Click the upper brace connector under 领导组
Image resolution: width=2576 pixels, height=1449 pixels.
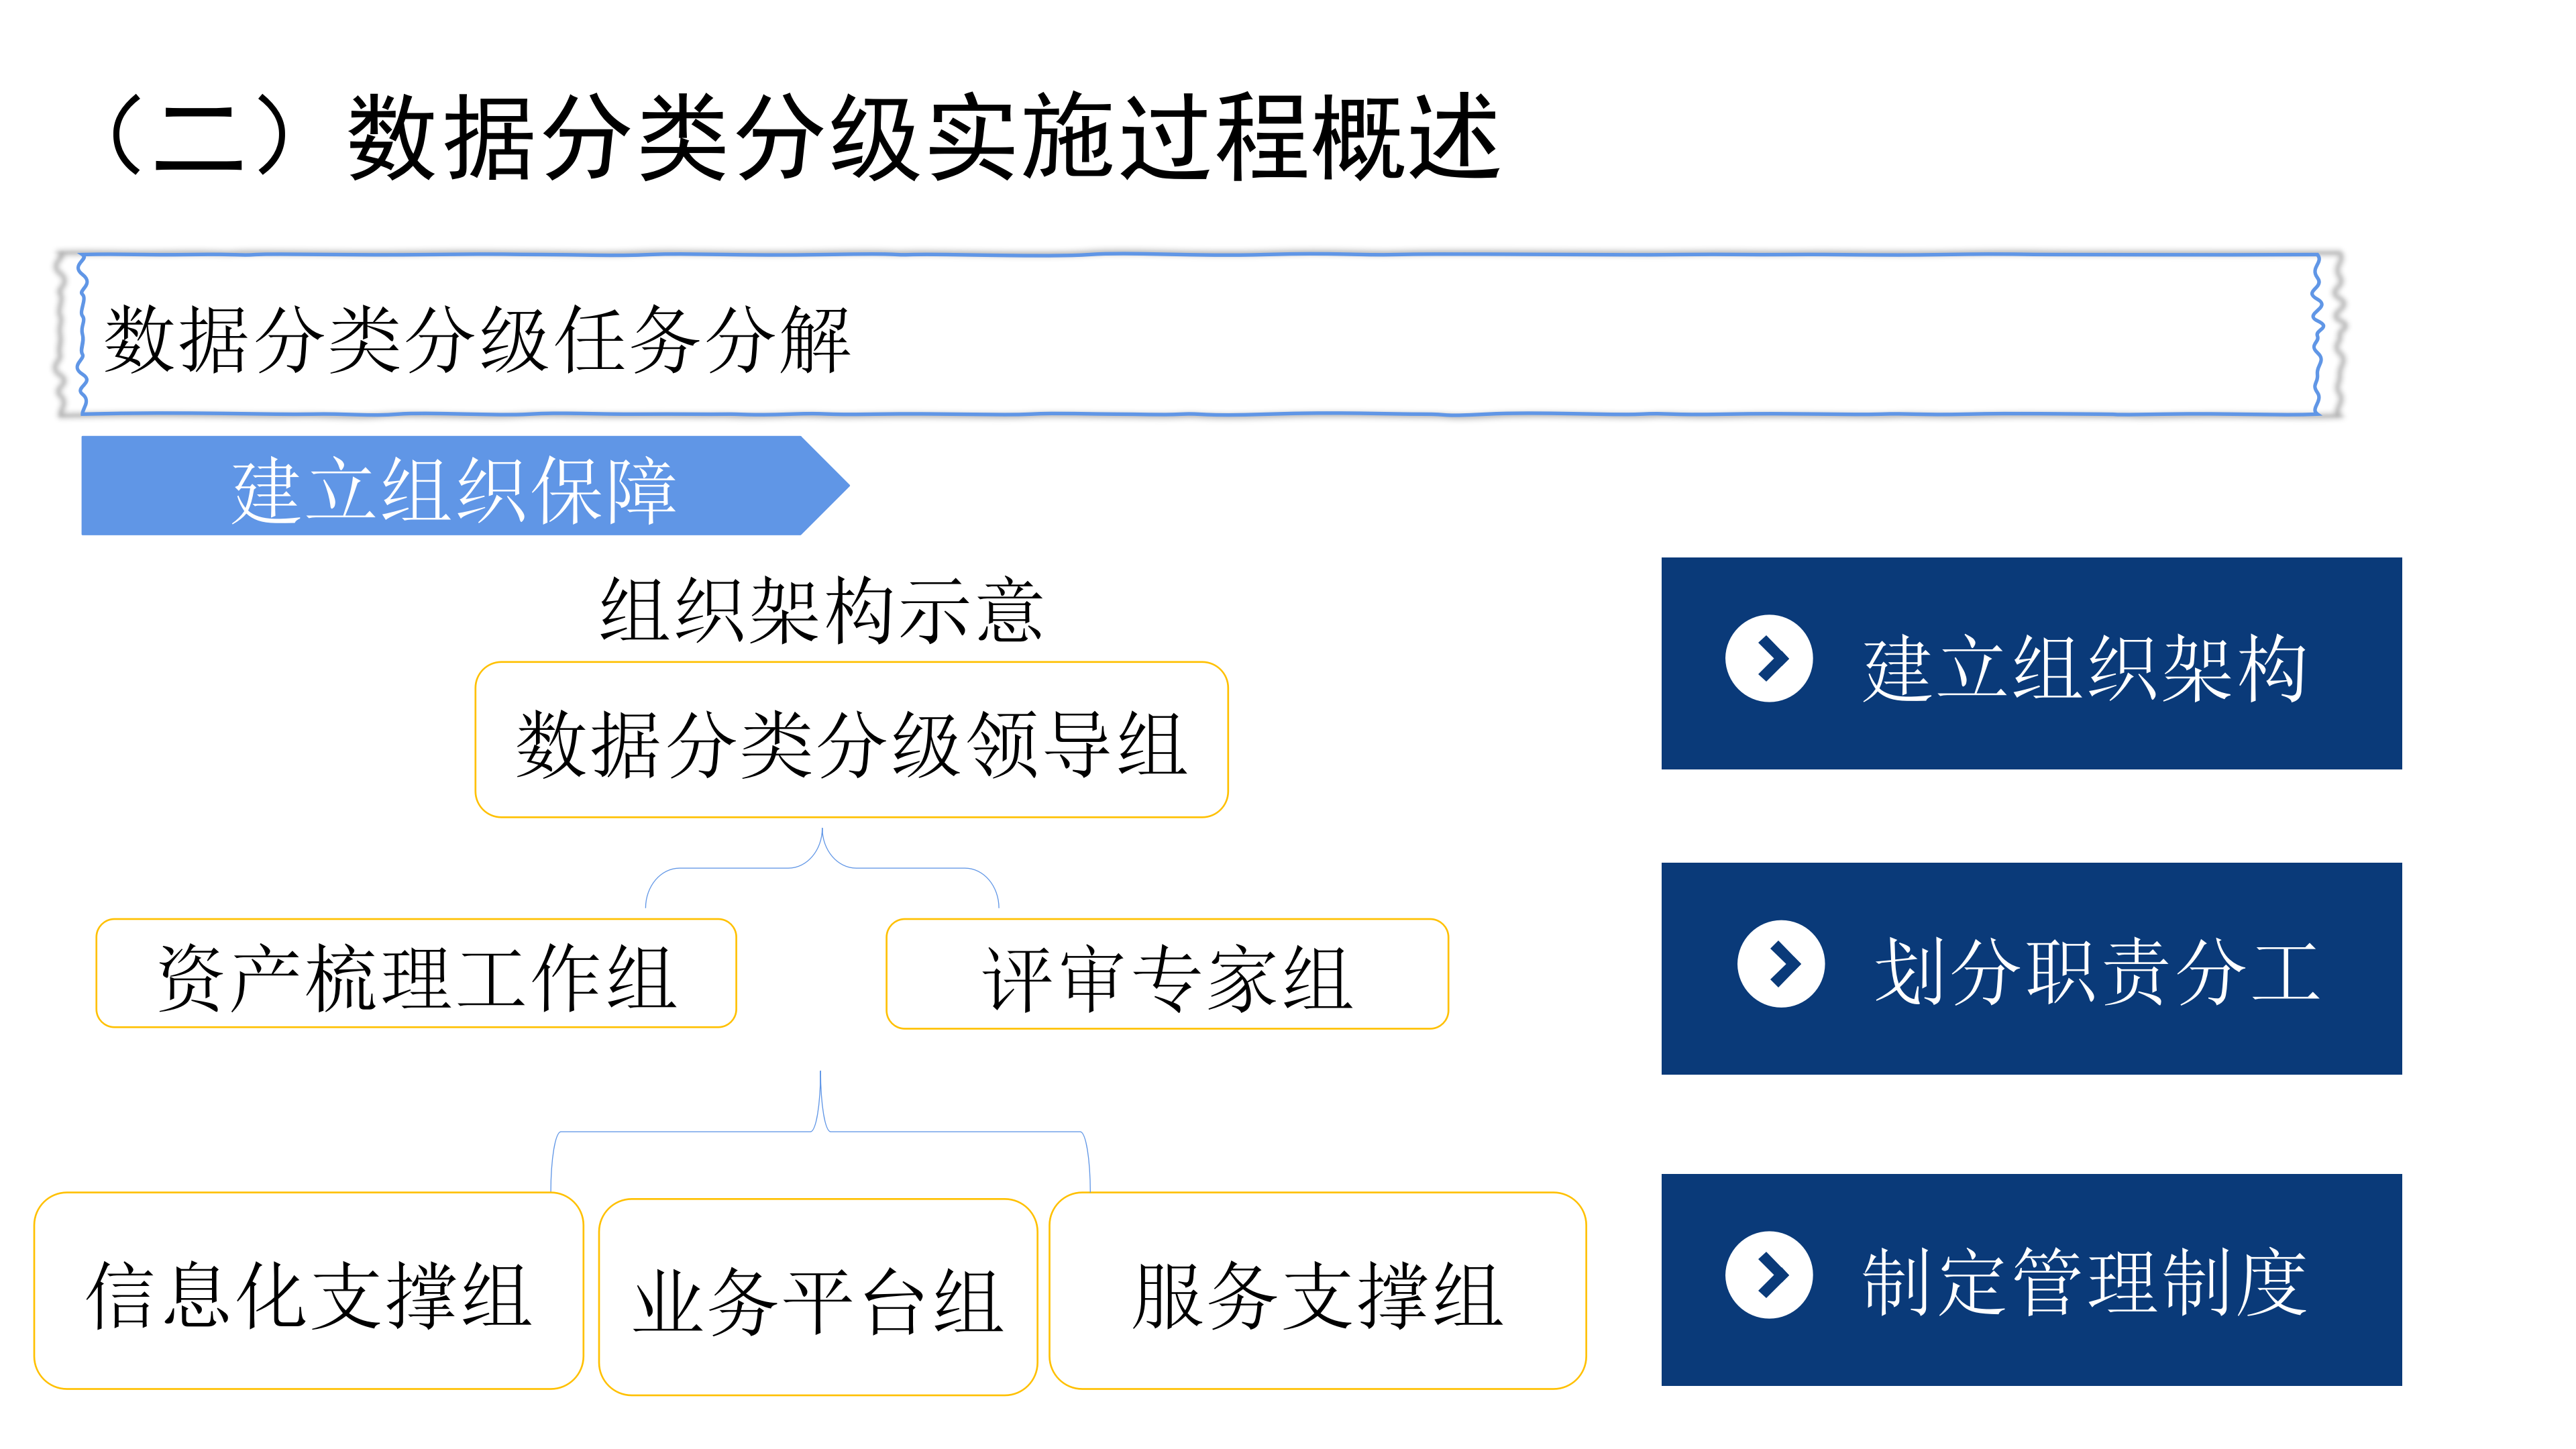pyautogui.click(x=822, y=867)
